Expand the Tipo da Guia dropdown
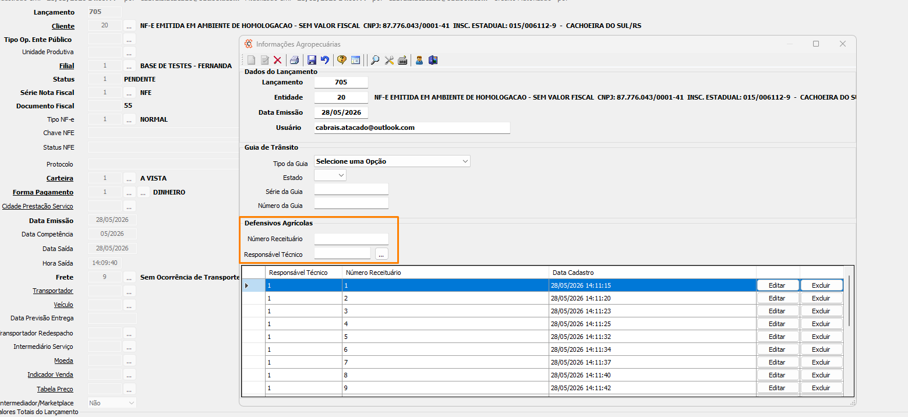This screenshot has width=908, height=417. point(464,161)
